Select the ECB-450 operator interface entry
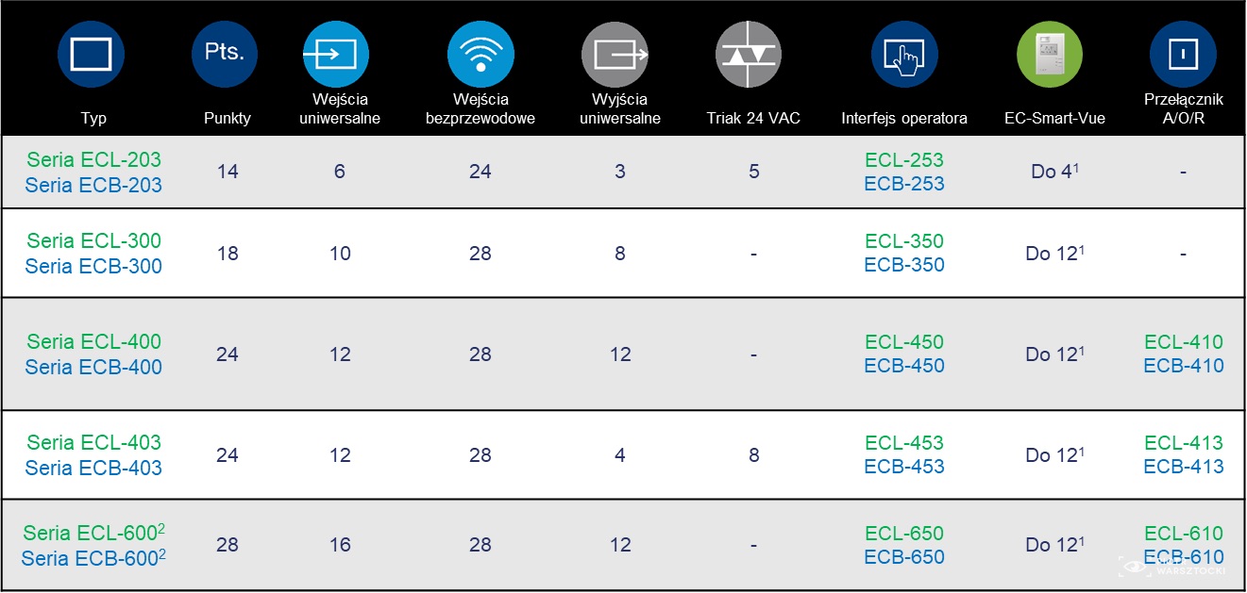The width and height of the screenshot is (1247, 593). click(904, 366)
